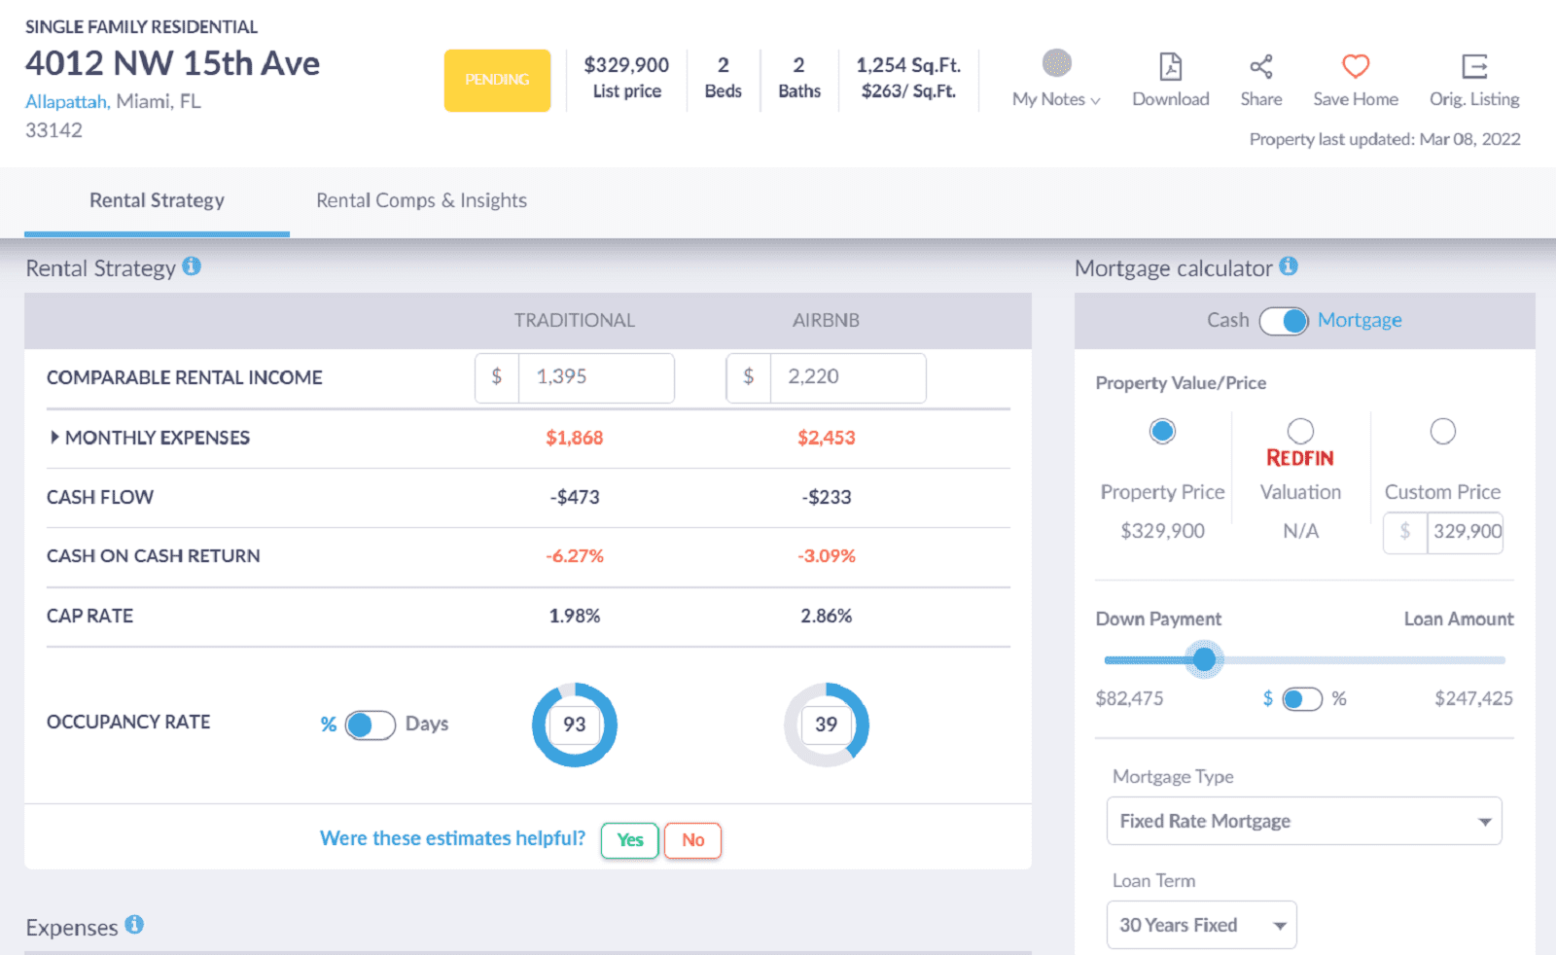Switch to the Rental Comps & Insights tab
Screen dimensions: 1556x955
[421, 200]
